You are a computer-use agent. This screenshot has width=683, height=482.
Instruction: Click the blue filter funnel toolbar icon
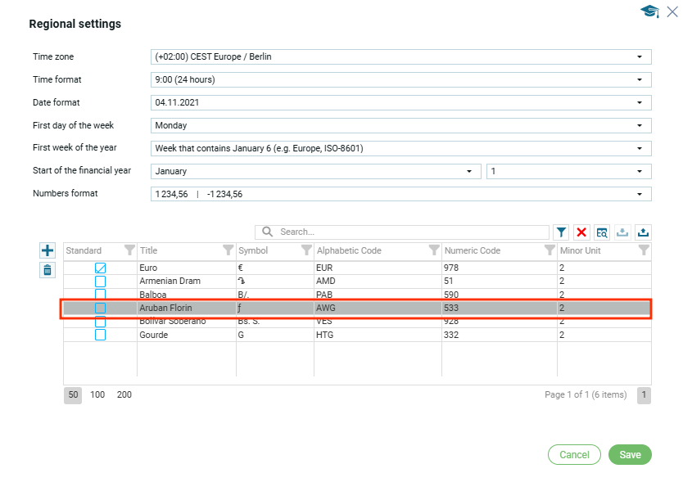[x=562, y=232]
